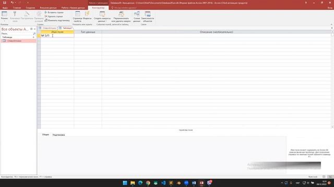Open Microsoft Edge from taskbar

coord(140,183)
